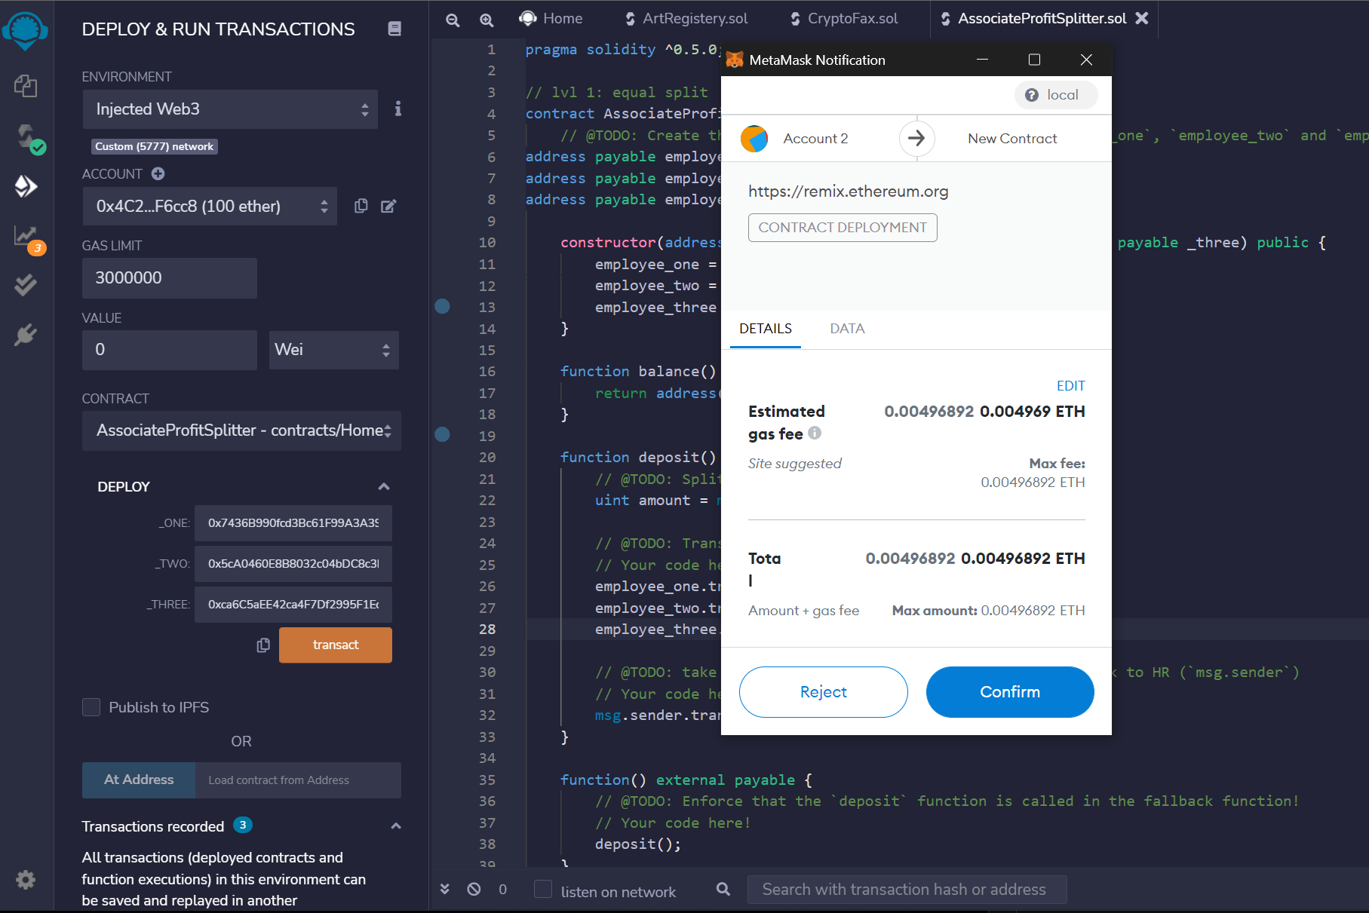This screenshot has height=913, width=1369.
Task: Open the Account address dropdown
Action: [210, 206]
